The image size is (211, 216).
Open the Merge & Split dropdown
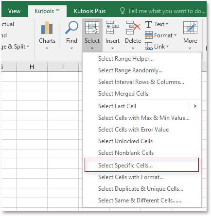28,47
